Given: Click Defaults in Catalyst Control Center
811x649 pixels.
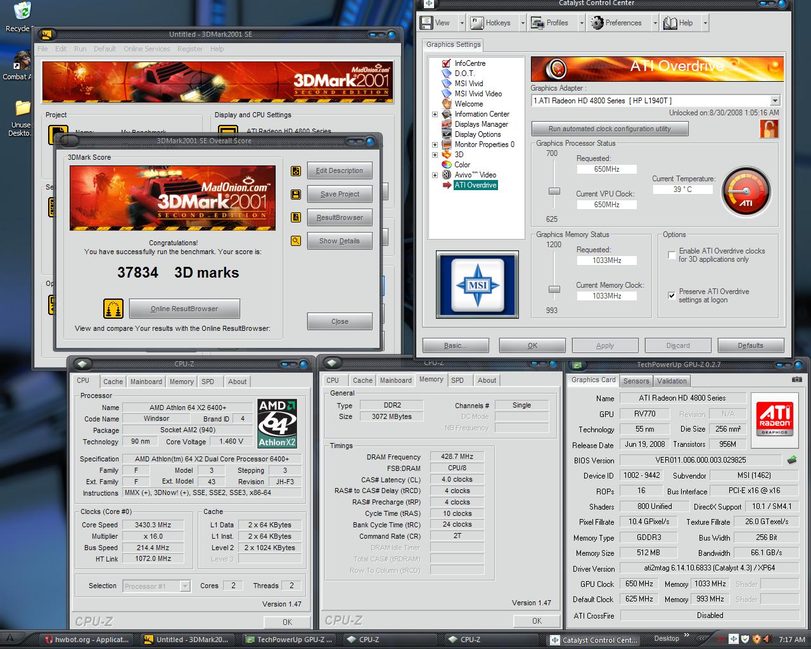Looking at the screenshot, I should (x=751, y=345).
